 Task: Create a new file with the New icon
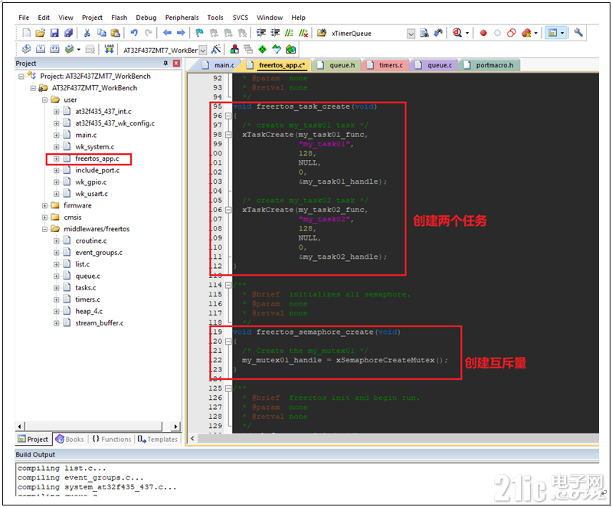pyautogui.click(x=27, y=33)
